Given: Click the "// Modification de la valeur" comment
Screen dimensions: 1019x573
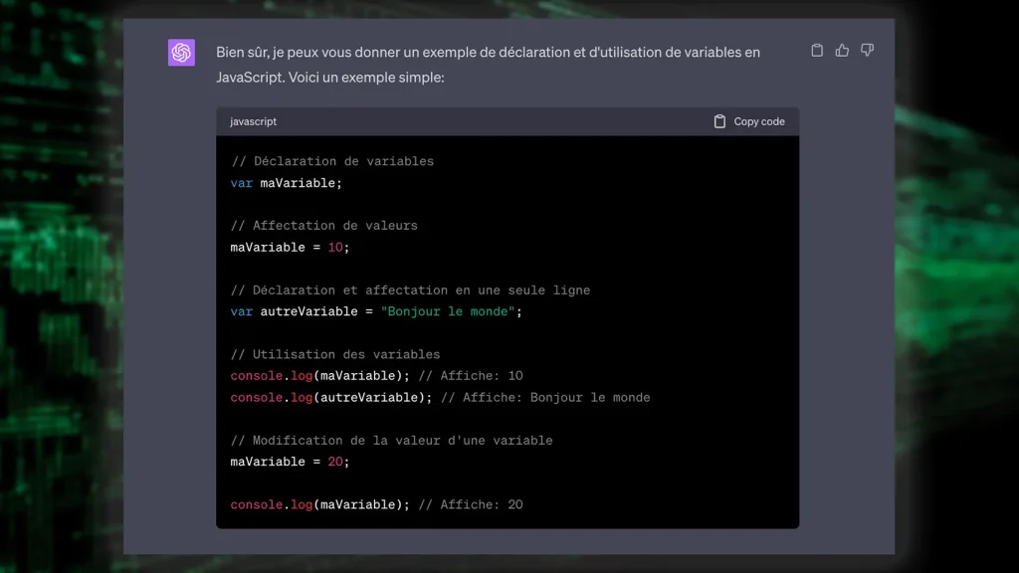Looking at the screenshot, I should [391, 441].
